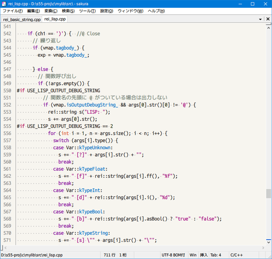
Task: Select the rei_lisp.cpp tab
Action: tap(55, 19)
